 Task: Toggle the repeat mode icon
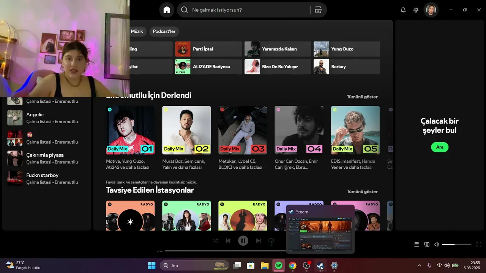[x=271, y=240]
